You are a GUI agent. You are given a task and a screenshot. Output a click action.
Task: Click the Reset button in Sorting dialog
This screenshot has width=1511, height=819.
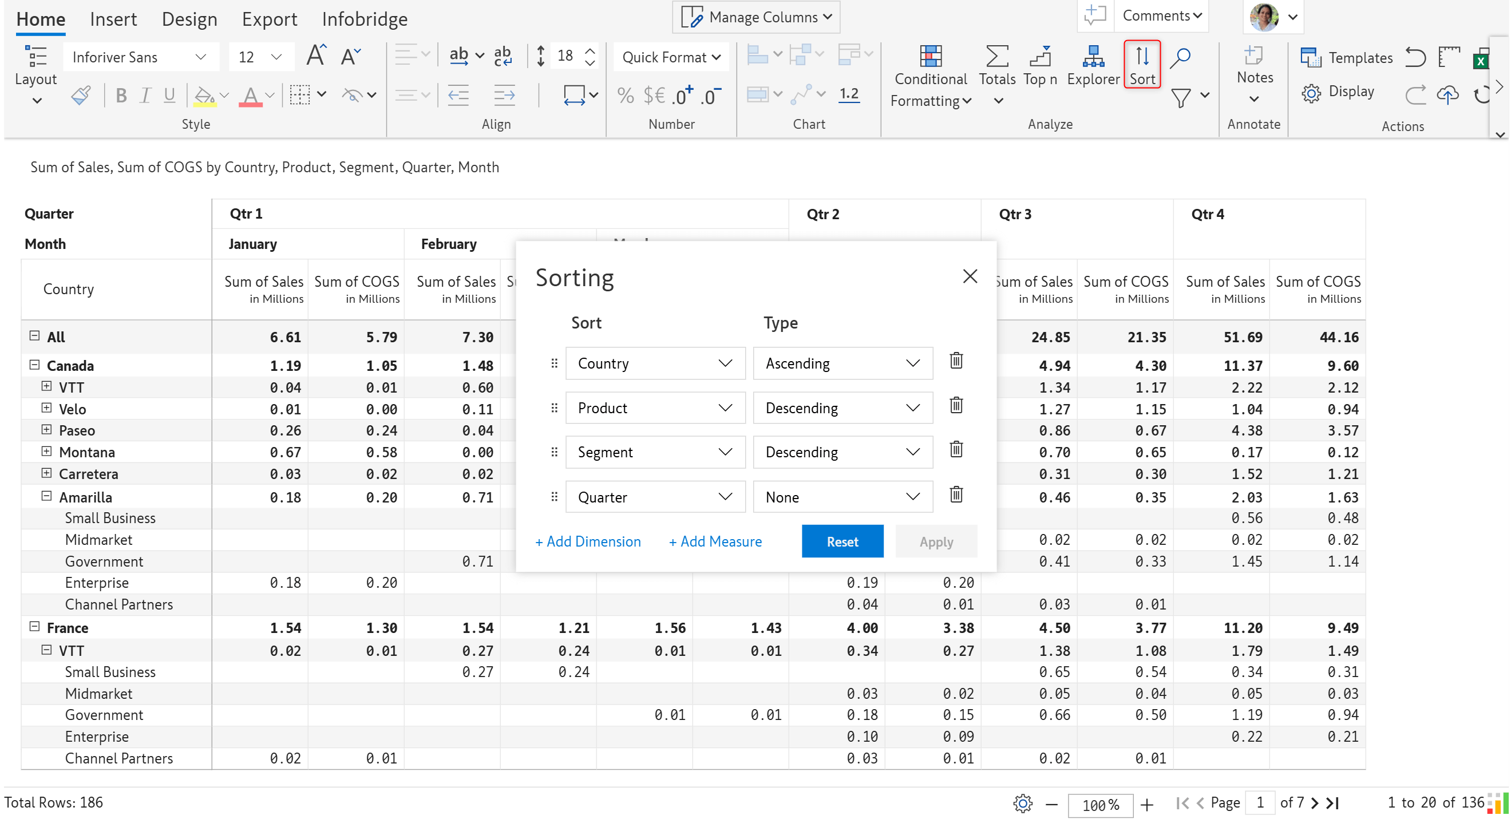tap(842, 541)
